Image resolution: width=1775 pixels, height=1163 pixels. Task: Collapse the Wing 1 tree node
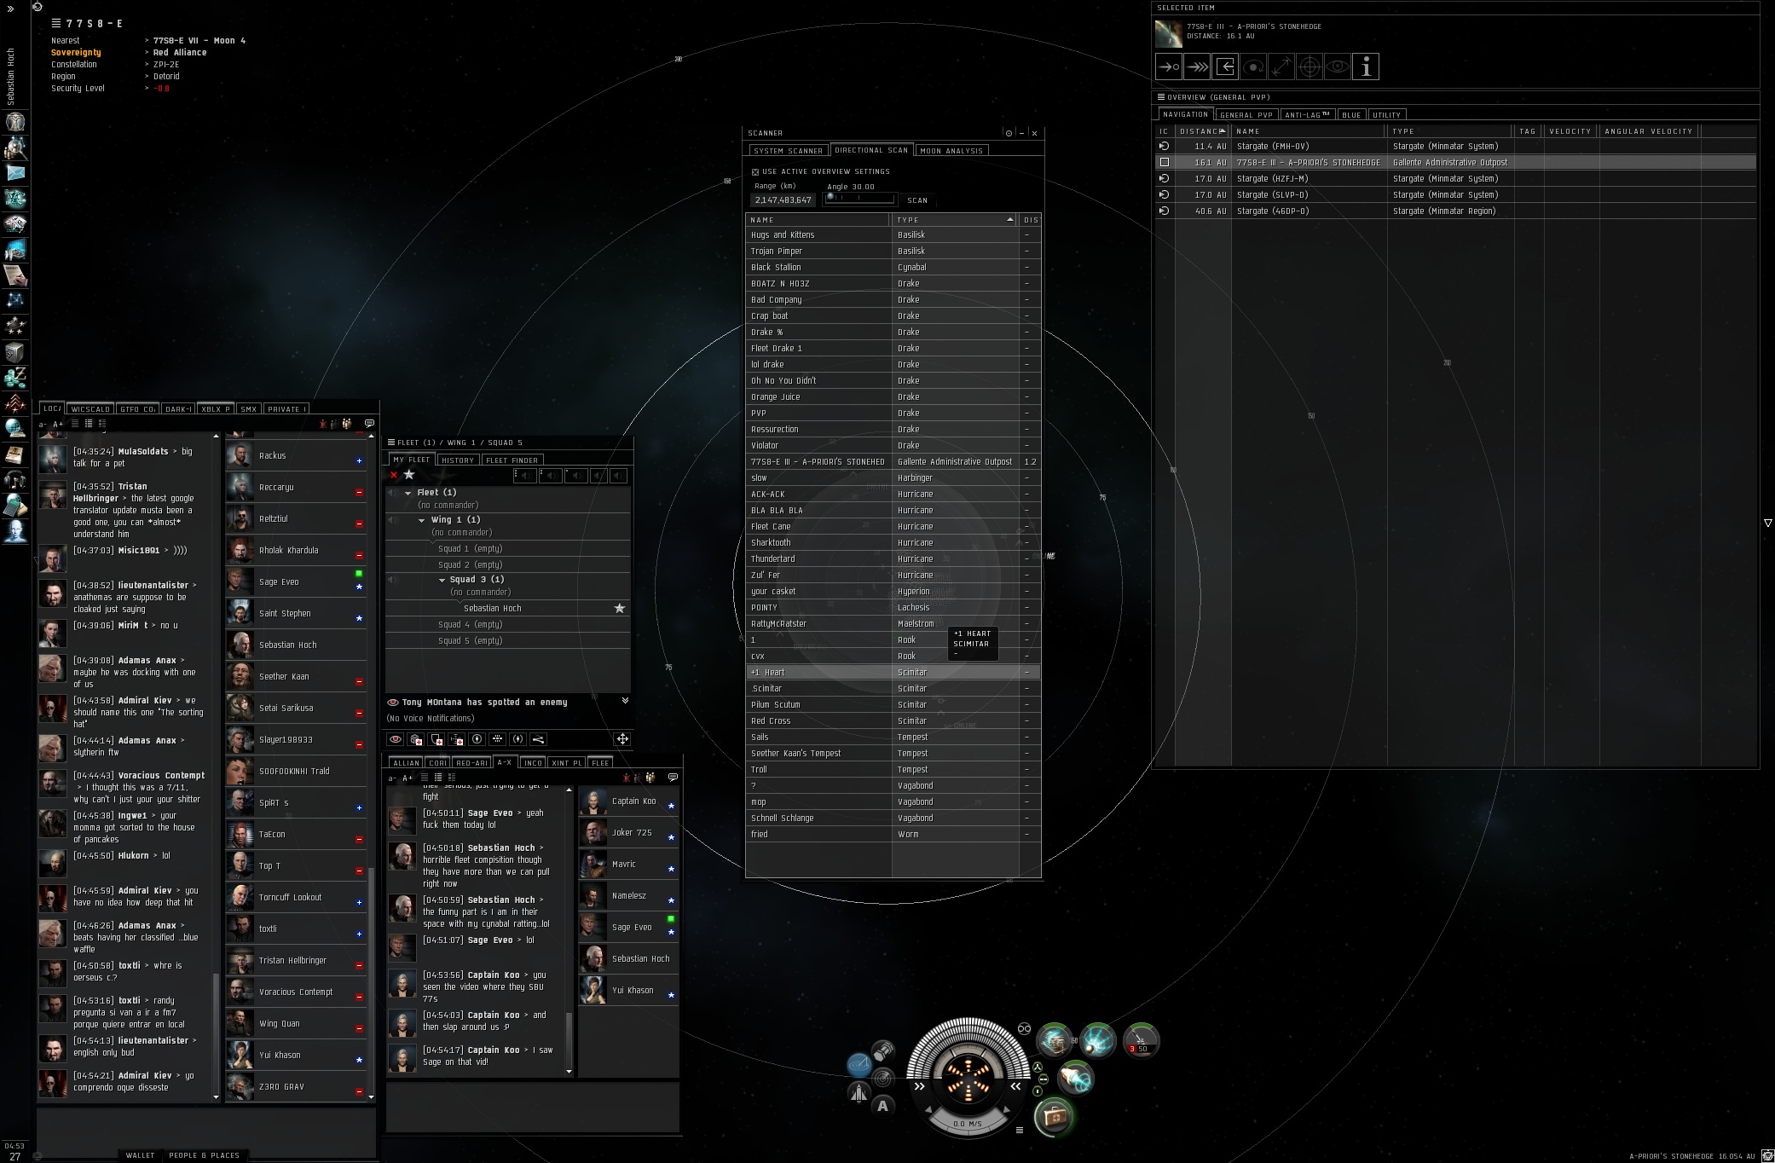[421, 520]
